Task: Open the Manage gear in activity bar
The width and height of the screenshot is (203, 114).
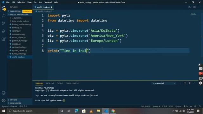Action: point(3,100)
